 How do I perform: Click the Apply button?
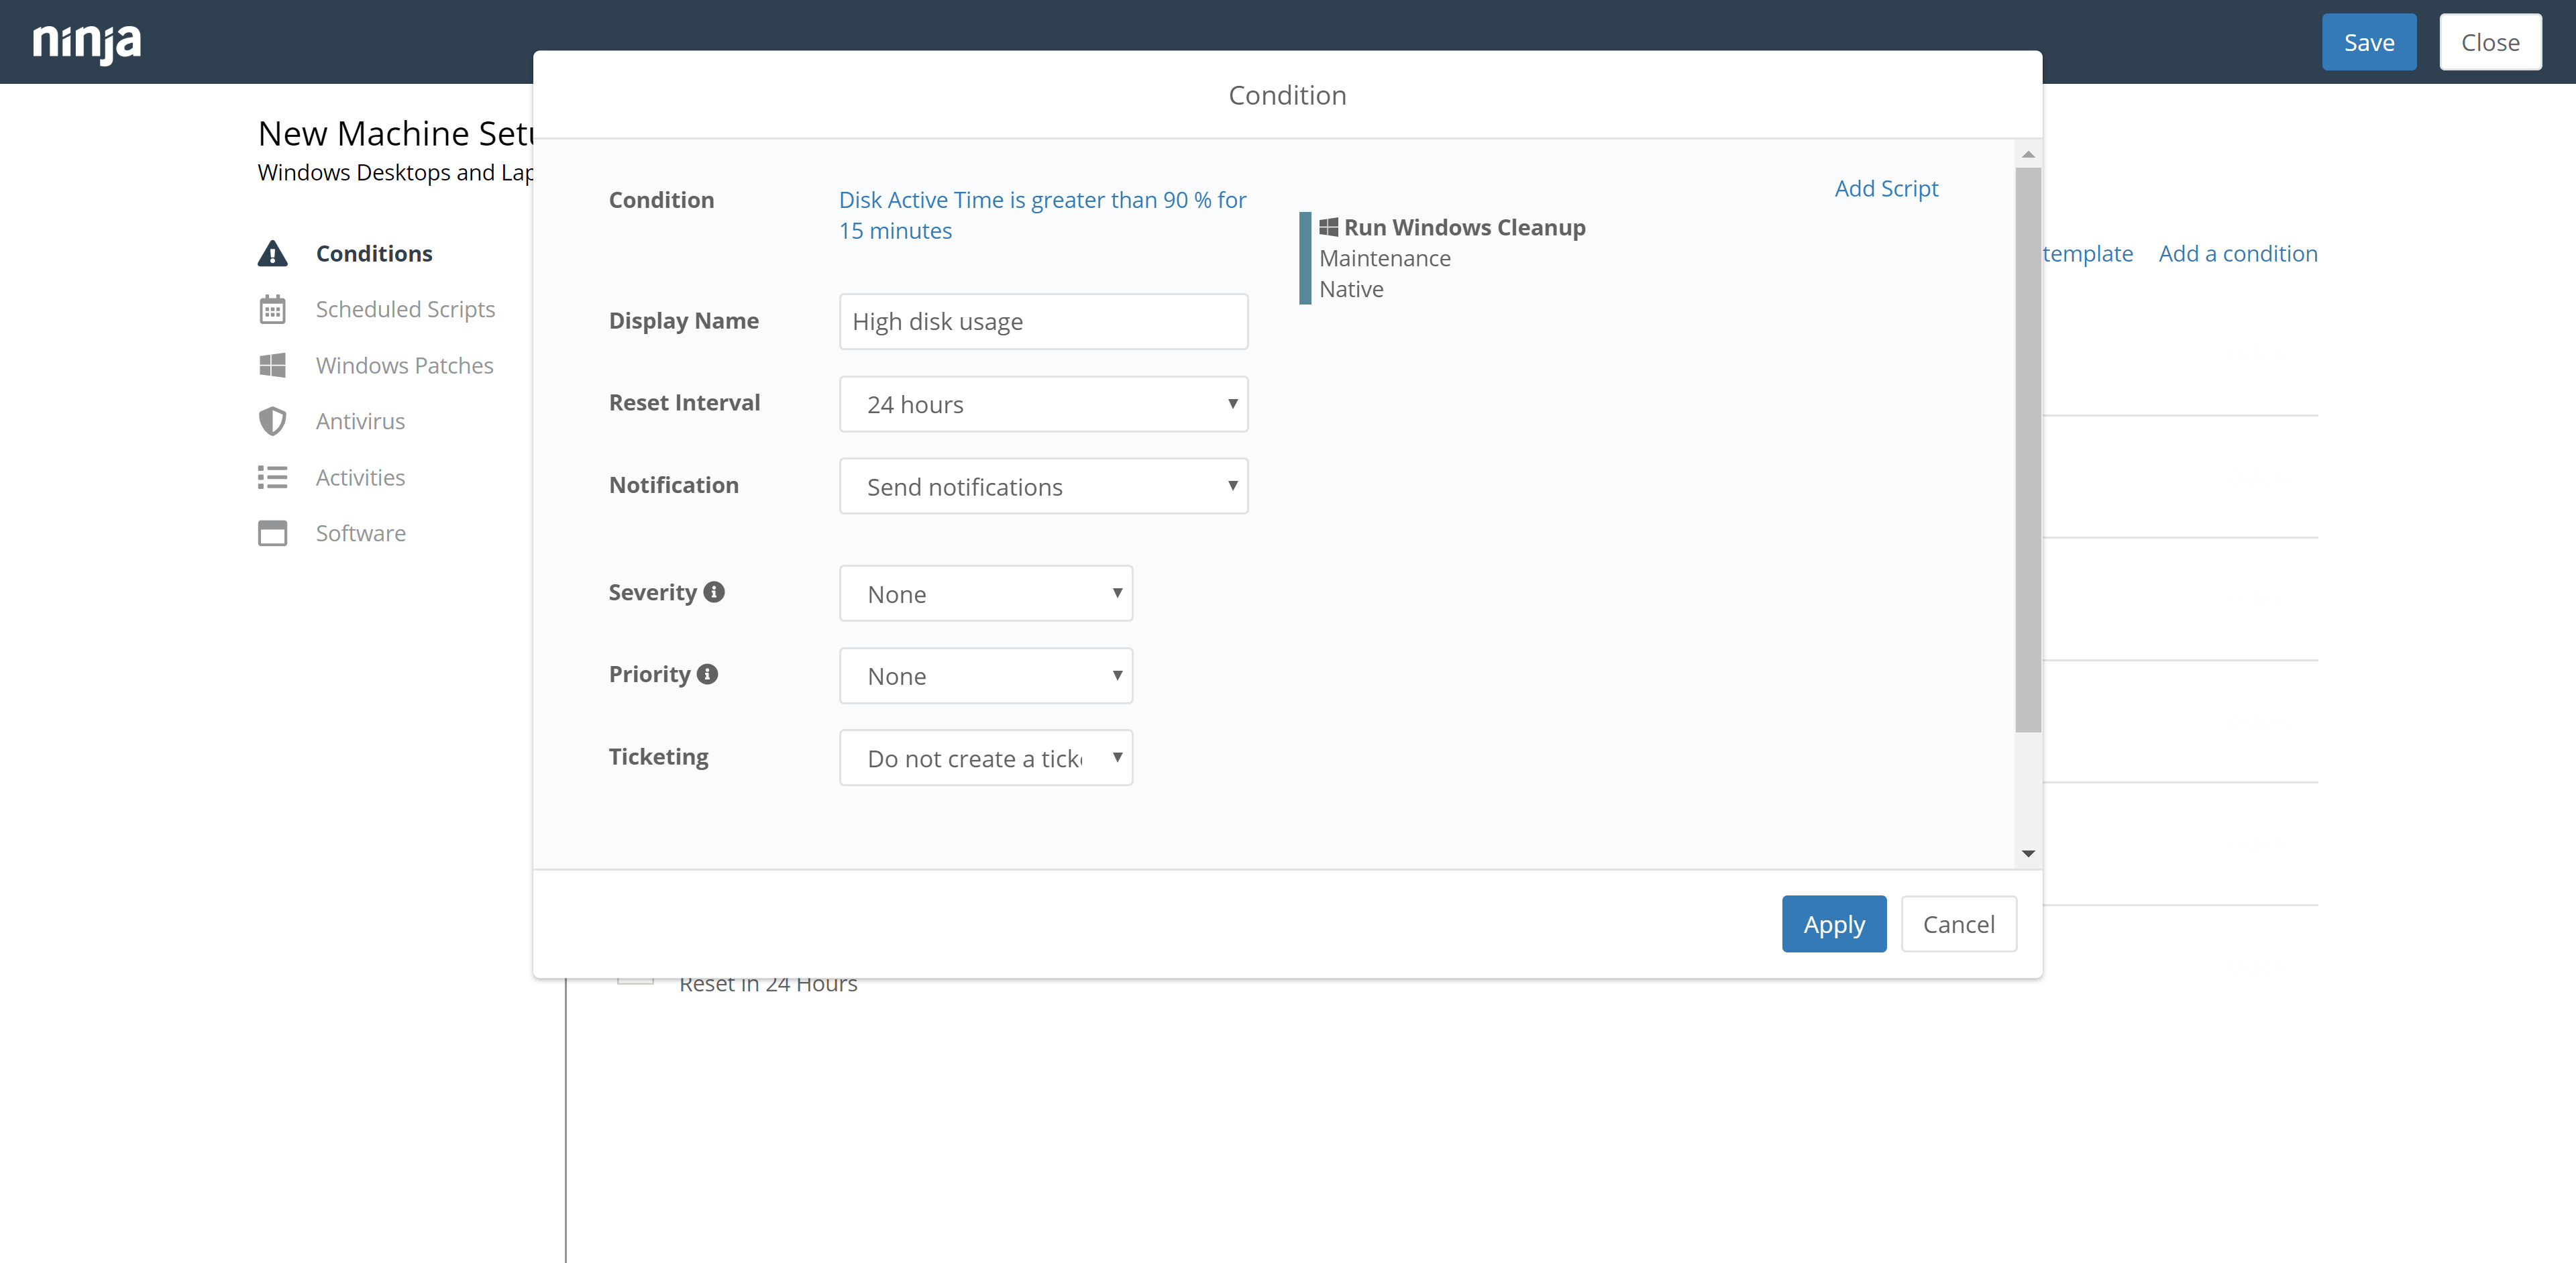point(1833,923)
